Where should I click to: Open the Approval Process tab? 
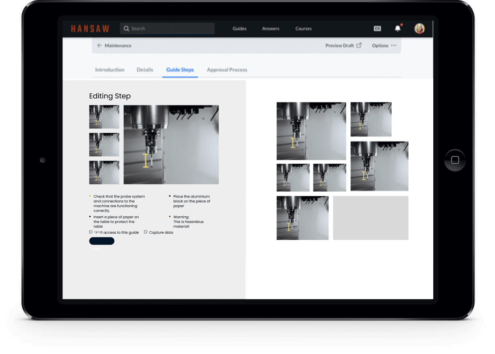[227, 70]
